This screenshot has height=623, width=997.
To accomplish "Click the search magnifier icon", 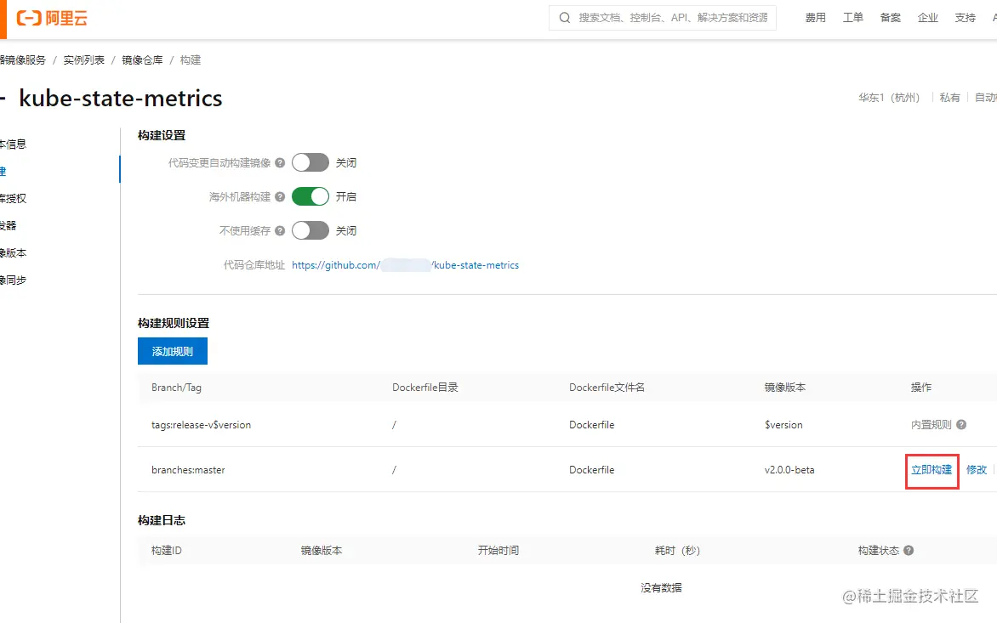I will pos(565,18).
